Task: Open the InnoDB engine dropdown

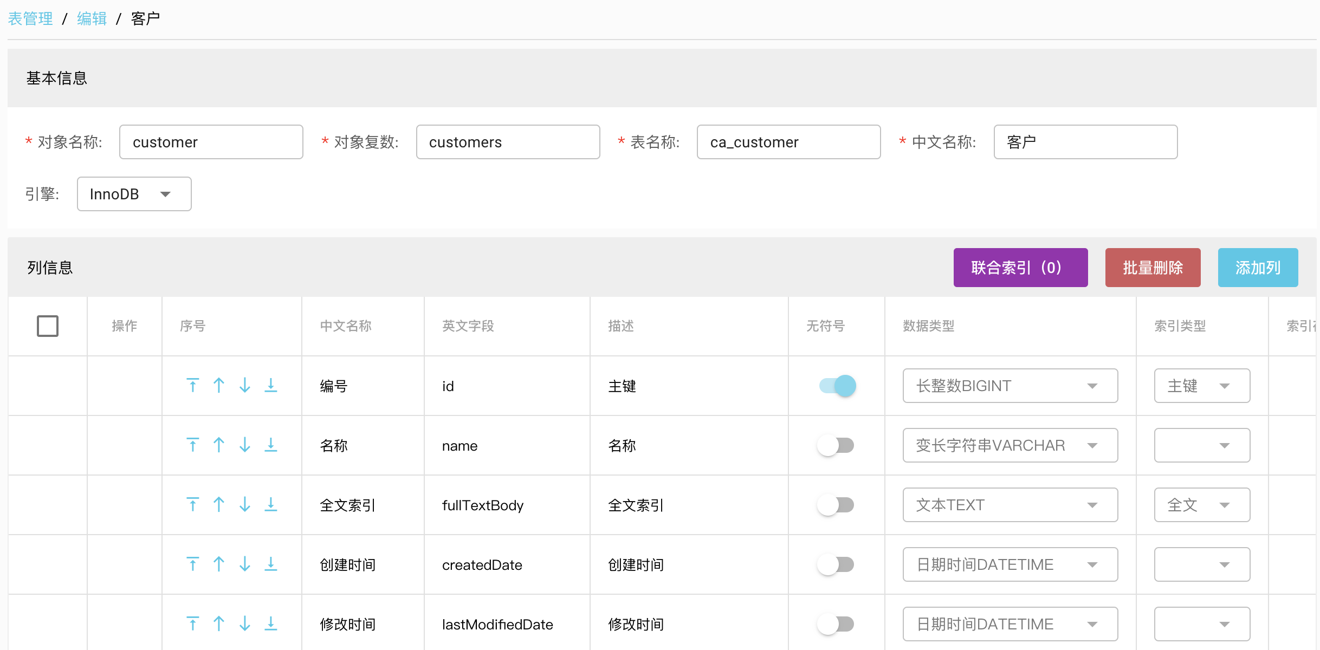Action: [x=134, y=194]
